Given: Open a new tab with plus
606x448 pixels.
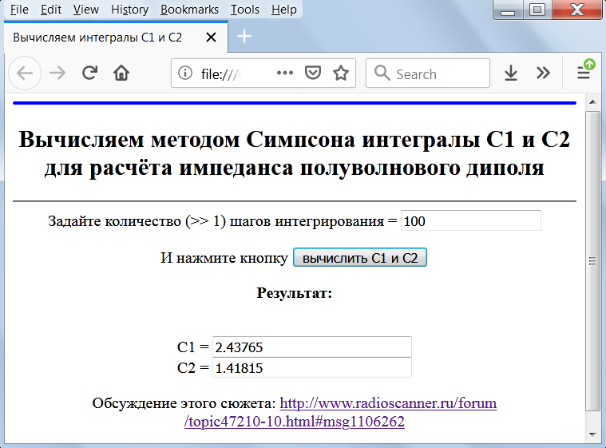Looking at the screenshot, I should coord(244,37).
